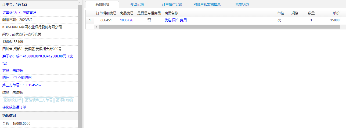Click the phone number 13608183109
This screenshot has height=128, width=346.
13,42
